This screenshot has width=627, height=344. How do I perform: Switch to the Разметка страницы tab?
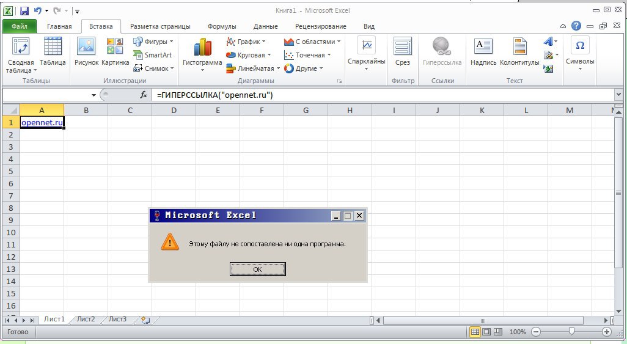(x=160, y=26)
